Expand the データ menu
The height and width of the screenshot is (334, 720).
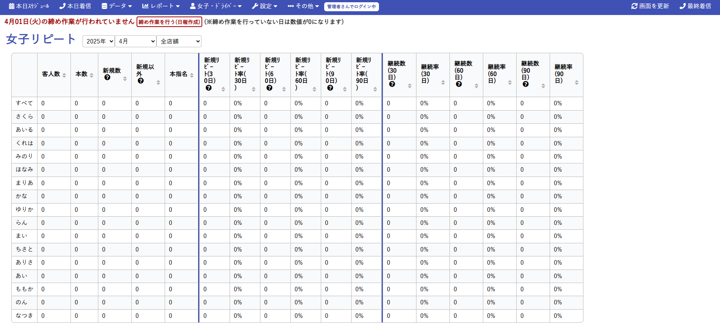[x=117, y=6]
